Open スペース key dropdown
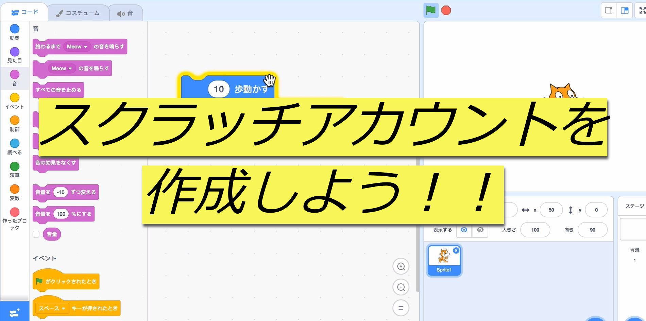This screenshot has height=321, width=646. click(x=52, y=308)
